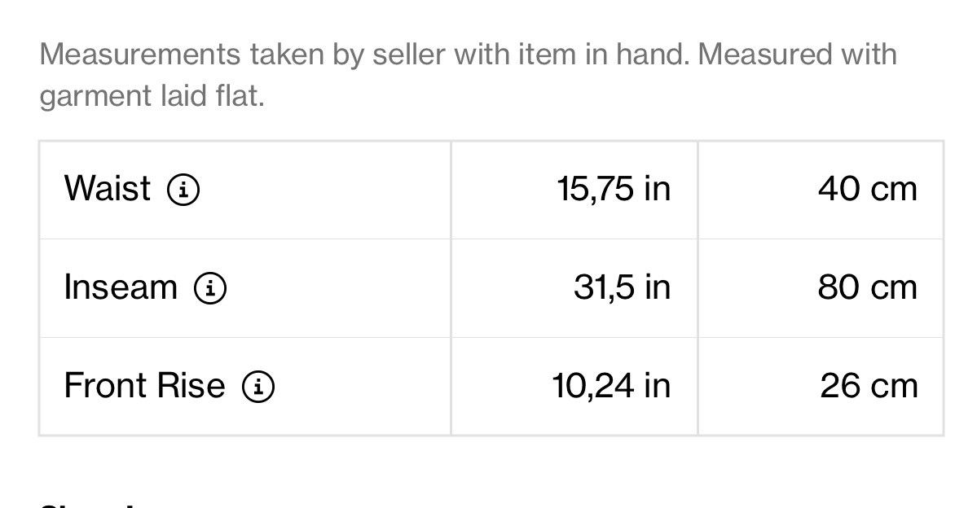Select the Inseam label text
Image resolution: width=955 pixels, height=508 pixels.
point(121,287)
